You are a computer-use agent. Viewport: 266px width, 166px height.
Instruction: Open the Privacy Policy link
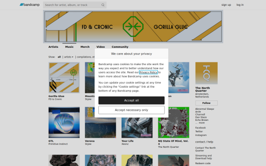coord(149,72)
